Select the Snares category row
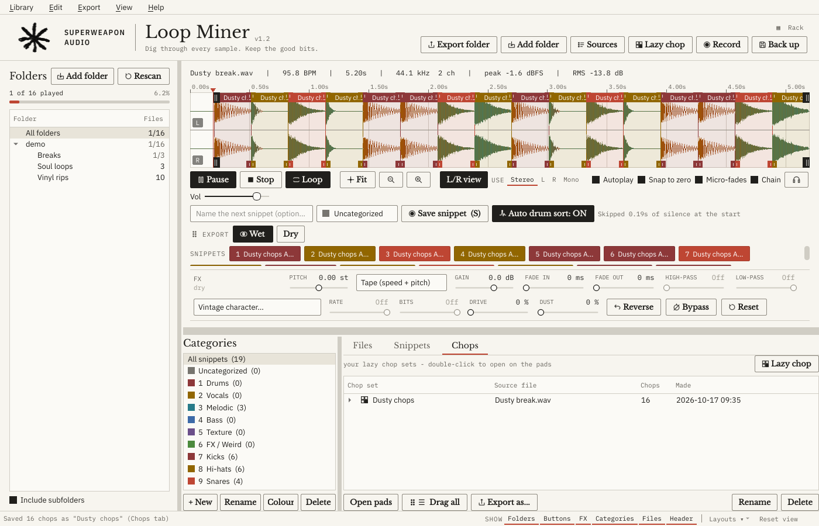The height and width of the screenshot is (526, 819). (x=260, y=482)
